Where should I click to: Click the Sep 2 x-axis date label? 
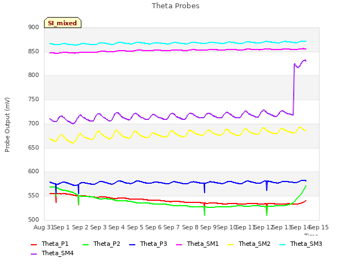[x=80, y=227]
